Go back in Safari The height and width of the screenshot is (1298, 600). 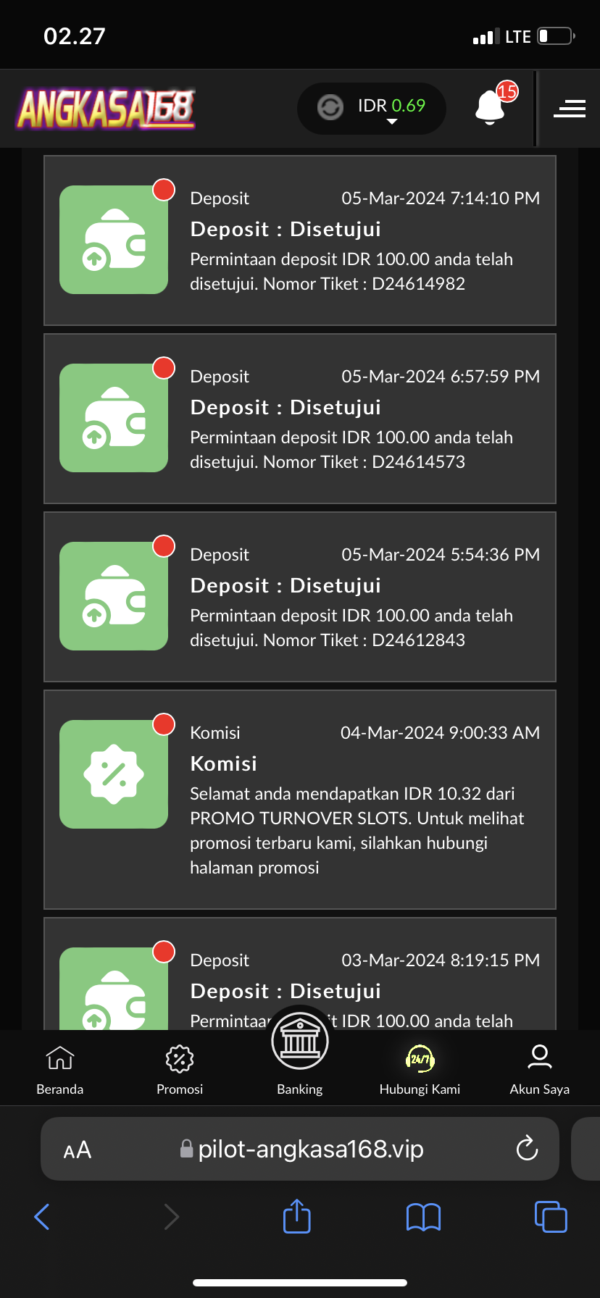[42, 1217]
